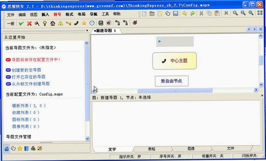The width and height of the screenshot is (266, 161).
Task: Click the right tab navigation arrow
Action: (x=254, y=29)
